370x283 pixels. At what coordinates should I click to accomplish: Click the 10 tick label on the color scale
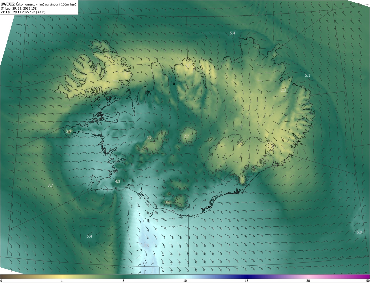(x=185, y=281)
